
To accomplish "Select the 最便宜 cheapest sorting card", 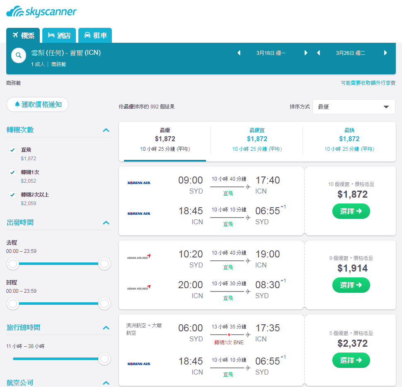I will [257, 140].
